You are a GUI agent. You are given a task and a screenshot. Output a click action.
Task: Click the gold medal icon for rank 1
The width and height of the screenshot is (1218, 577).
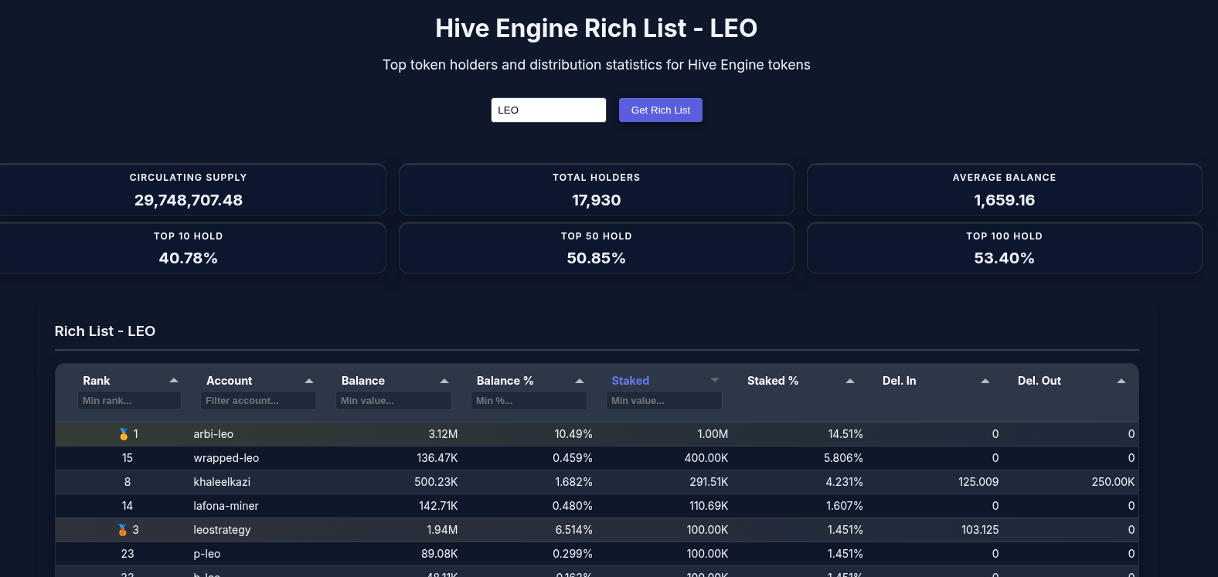point(124,434)
